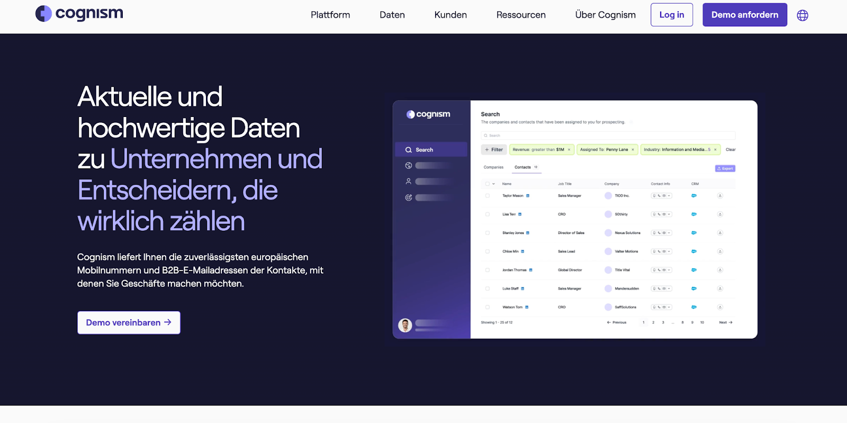
Task: Open Taylor Mason's LinkedIn icon
Action: 528,196
